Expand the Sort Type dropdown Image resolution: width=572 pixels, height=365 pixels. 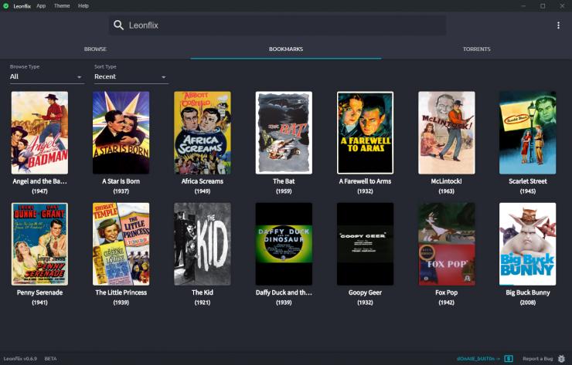click(x=131, y=76)
